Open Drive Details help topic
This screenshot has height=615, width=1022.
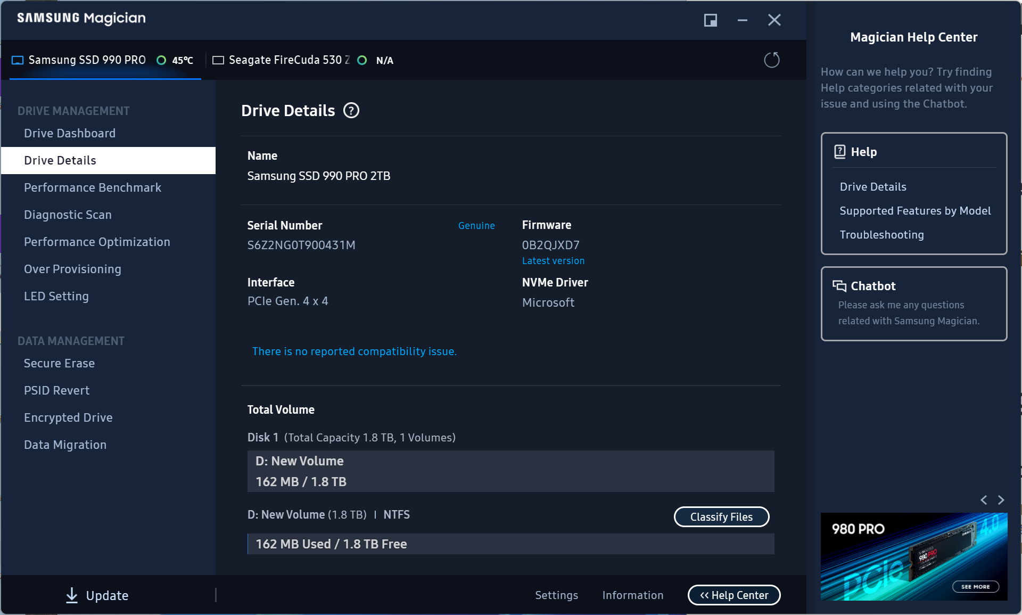(873, 187)
